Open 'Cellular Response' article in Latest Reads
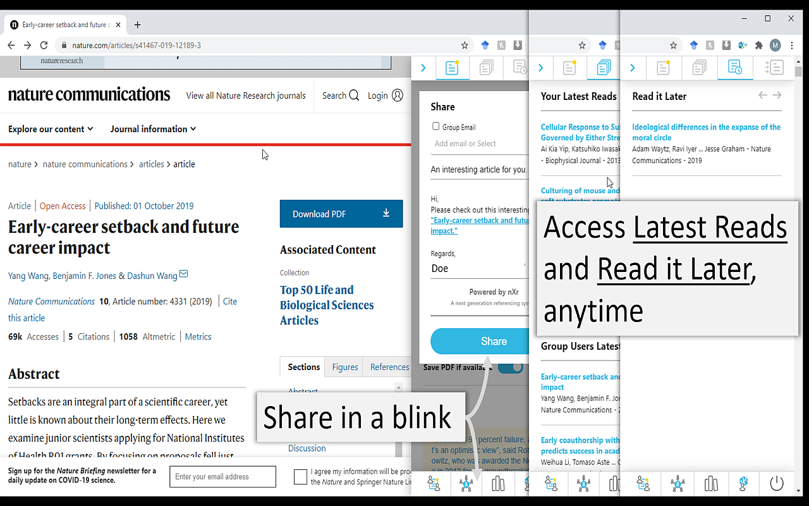 pyautogui.click(x=580, y=132)
